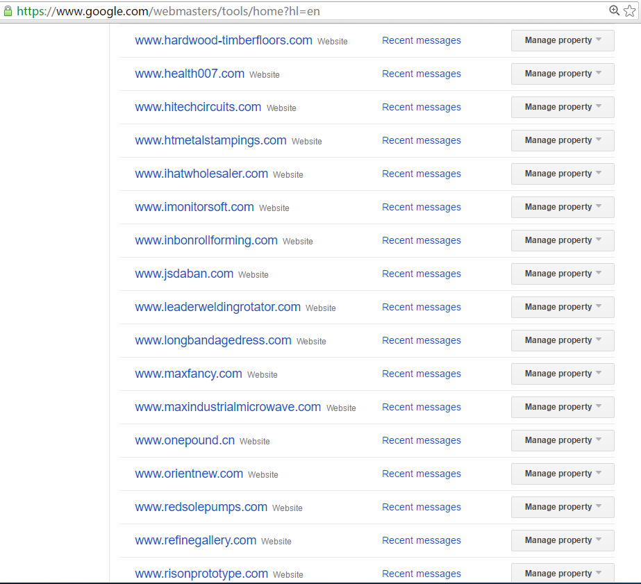The height and width of the screenshot is (584, 641).
Task: Expand Manage property for htmetalstampings.com
Action: pos(563,140)
